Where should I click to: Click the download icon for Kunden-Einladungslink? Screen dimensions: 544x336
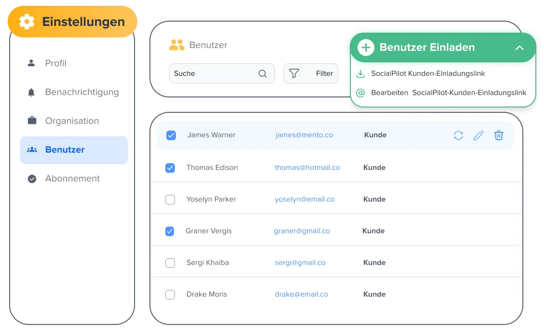[360, 74]
